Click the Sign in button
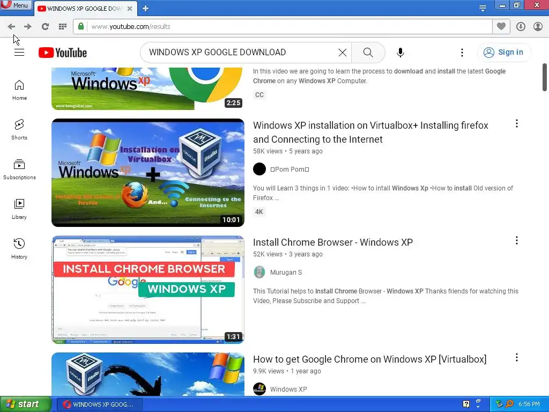This screenshot has height=412, width=549. tap(504, 52)
